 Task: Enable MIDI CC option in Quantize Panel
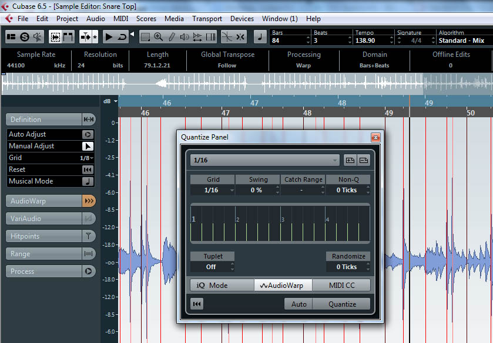point(341,286)
